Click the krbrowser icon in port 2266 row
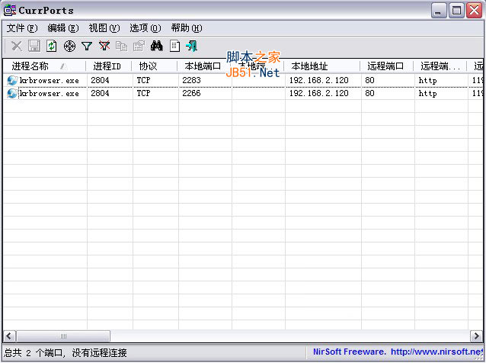The width and height of the screenshot is (486, 363). 12,93
